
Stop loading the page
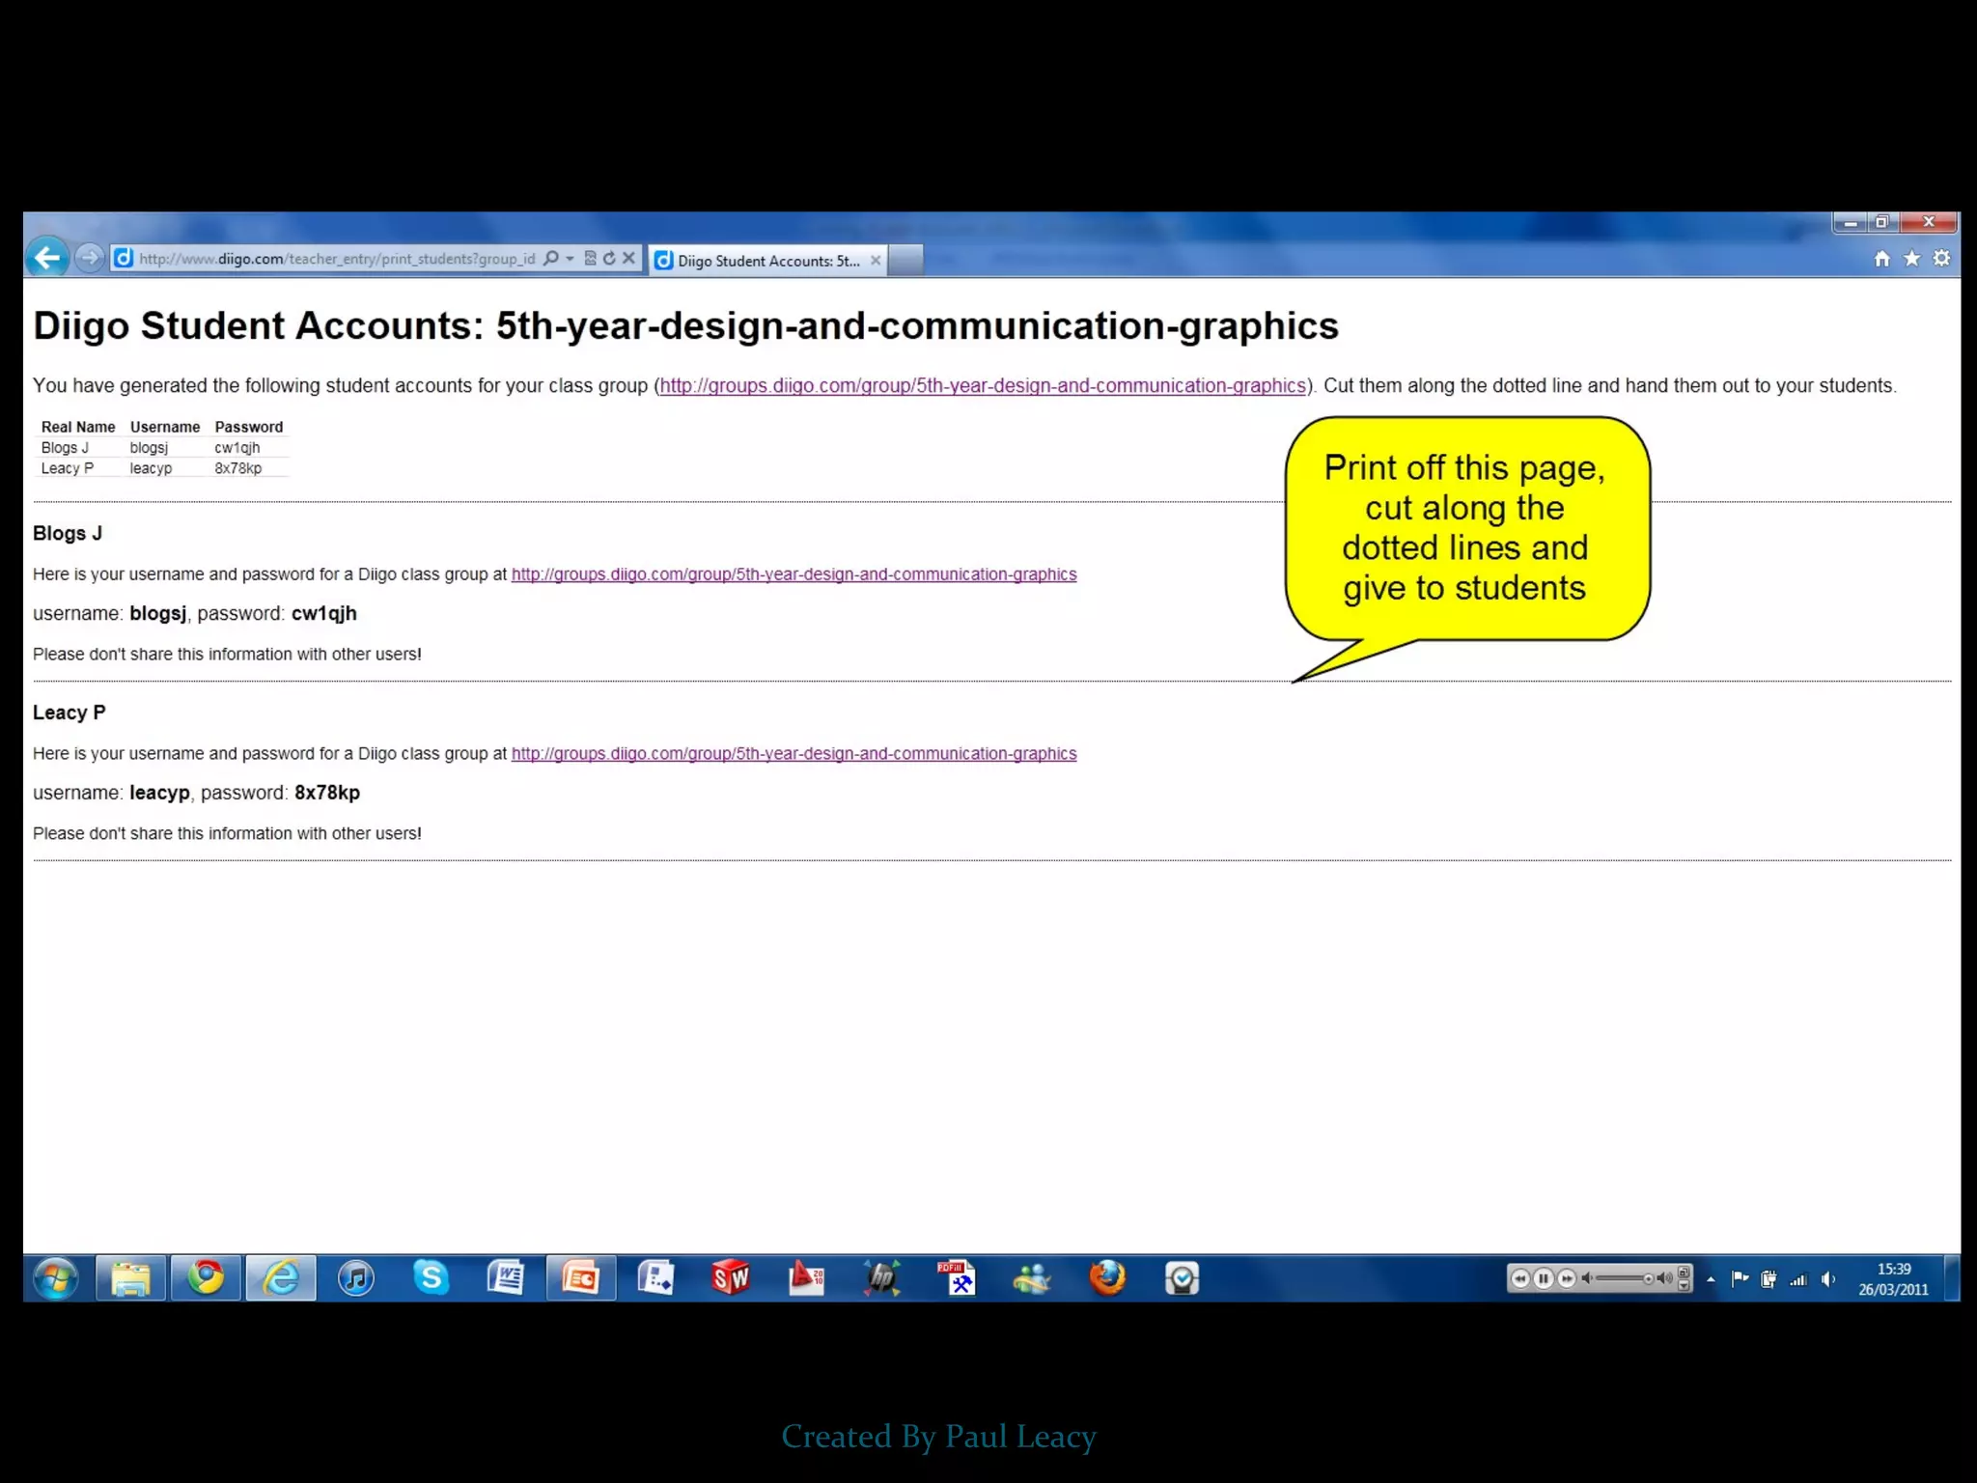click(x=628, y=258)
